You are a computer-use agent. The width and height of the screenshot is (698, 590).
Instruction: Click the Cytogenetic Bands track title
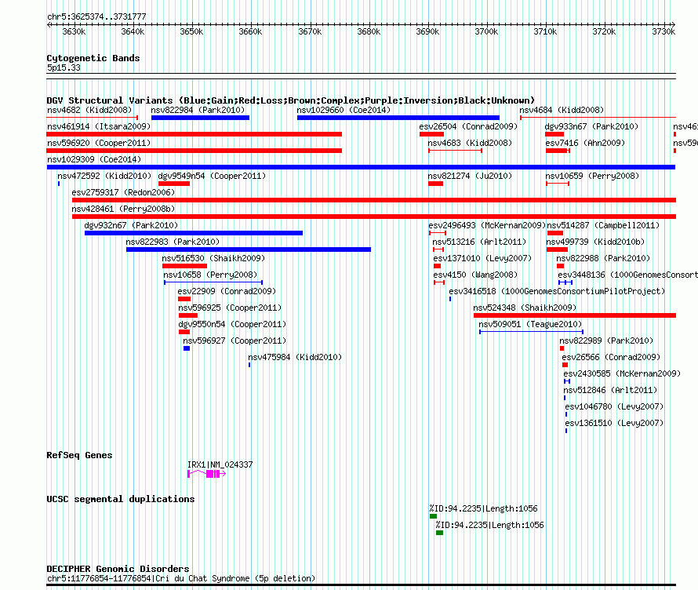(93, 58)
